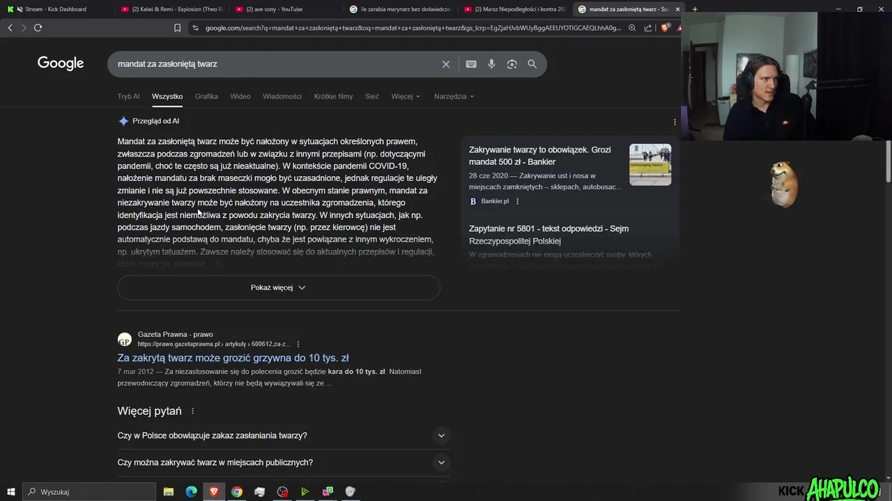Screen dimensions: 892x501
Task: Expand the Pokaż więcej AI overview button
Action: pos(279,287)
